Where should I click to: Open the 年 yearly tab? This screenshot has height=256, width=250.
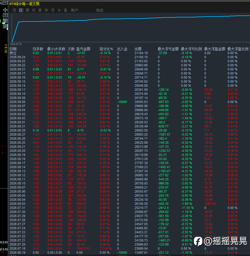(46, 10)
